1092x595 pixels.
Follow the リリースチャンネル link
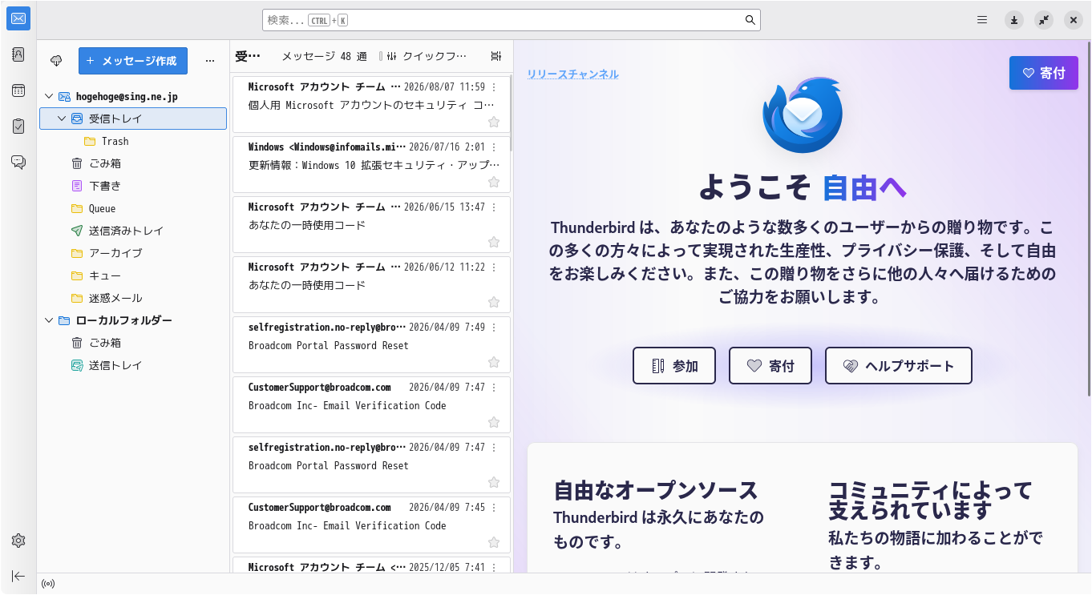click(572, 74)
